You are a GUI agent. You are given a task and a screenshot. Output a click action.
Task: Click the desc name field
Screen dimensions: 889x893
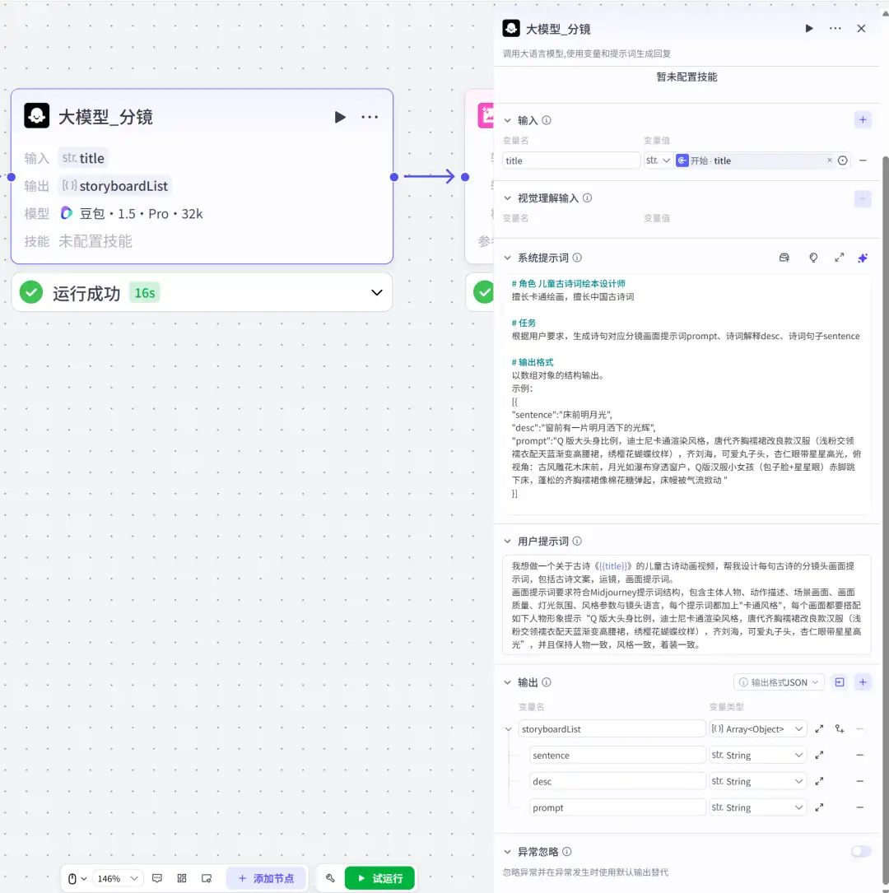pos(617,781)
